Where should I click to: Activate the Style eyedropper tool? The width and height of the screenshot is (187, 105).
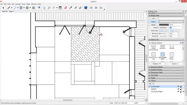[x=71, y=8]
